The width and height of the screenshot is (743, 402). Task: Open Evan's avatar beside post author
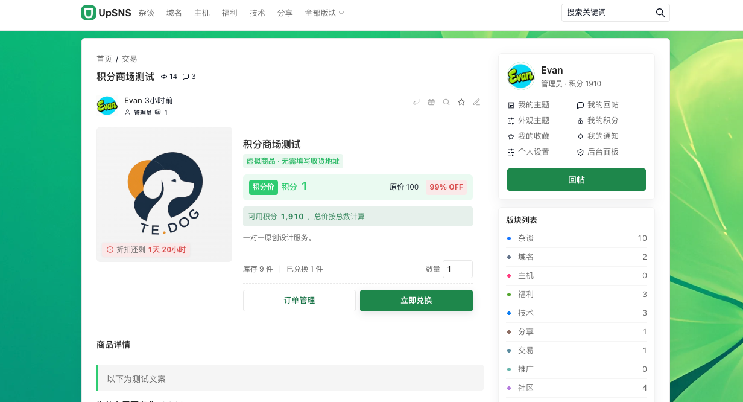point(107,106)
